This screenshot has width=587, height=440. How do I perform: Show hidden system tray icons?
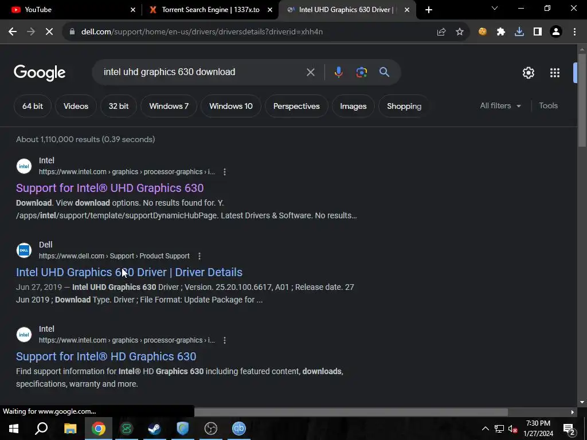pos(485,429)
